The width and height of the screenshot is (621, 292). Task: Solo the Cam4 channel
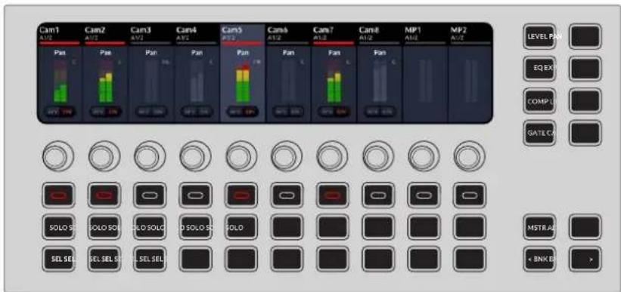tap(195, 227)
